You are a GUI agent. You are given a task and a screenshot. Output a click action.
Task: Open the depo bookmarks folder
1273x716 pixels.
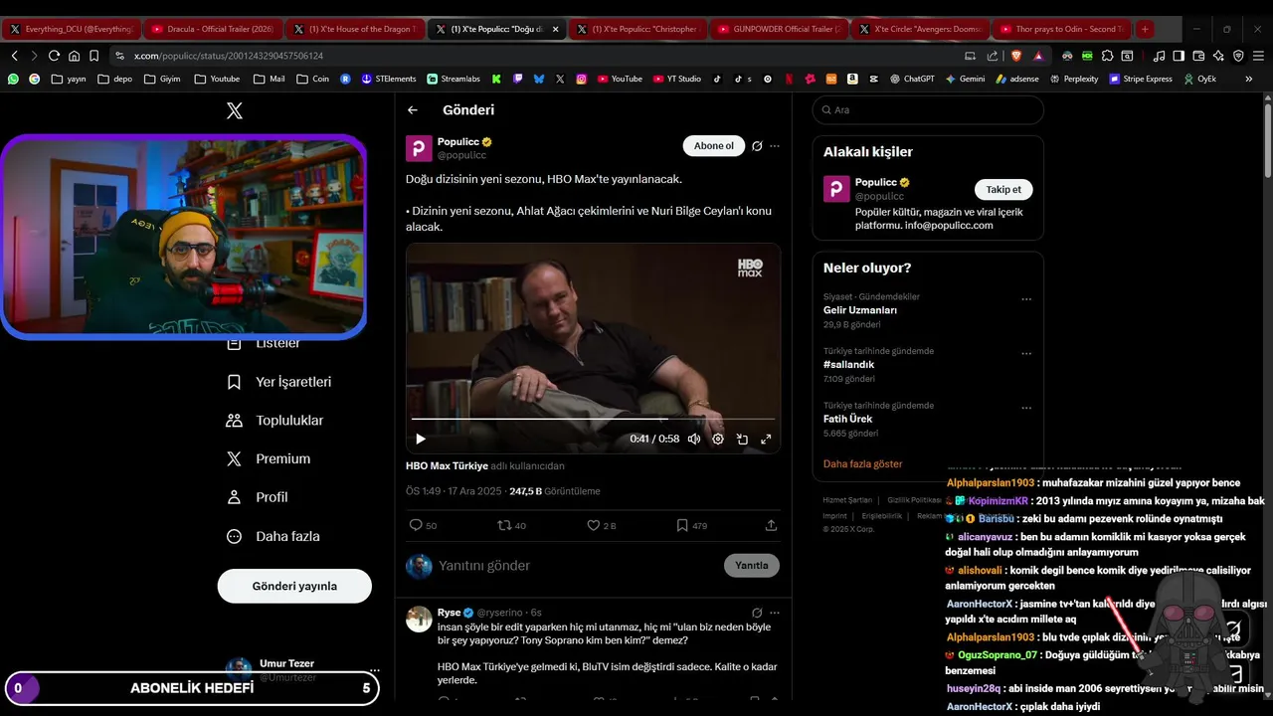[114, 79]
